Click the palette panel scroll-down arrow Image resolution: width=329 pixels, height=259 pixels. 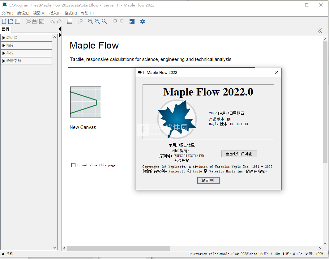coord(54,248)
